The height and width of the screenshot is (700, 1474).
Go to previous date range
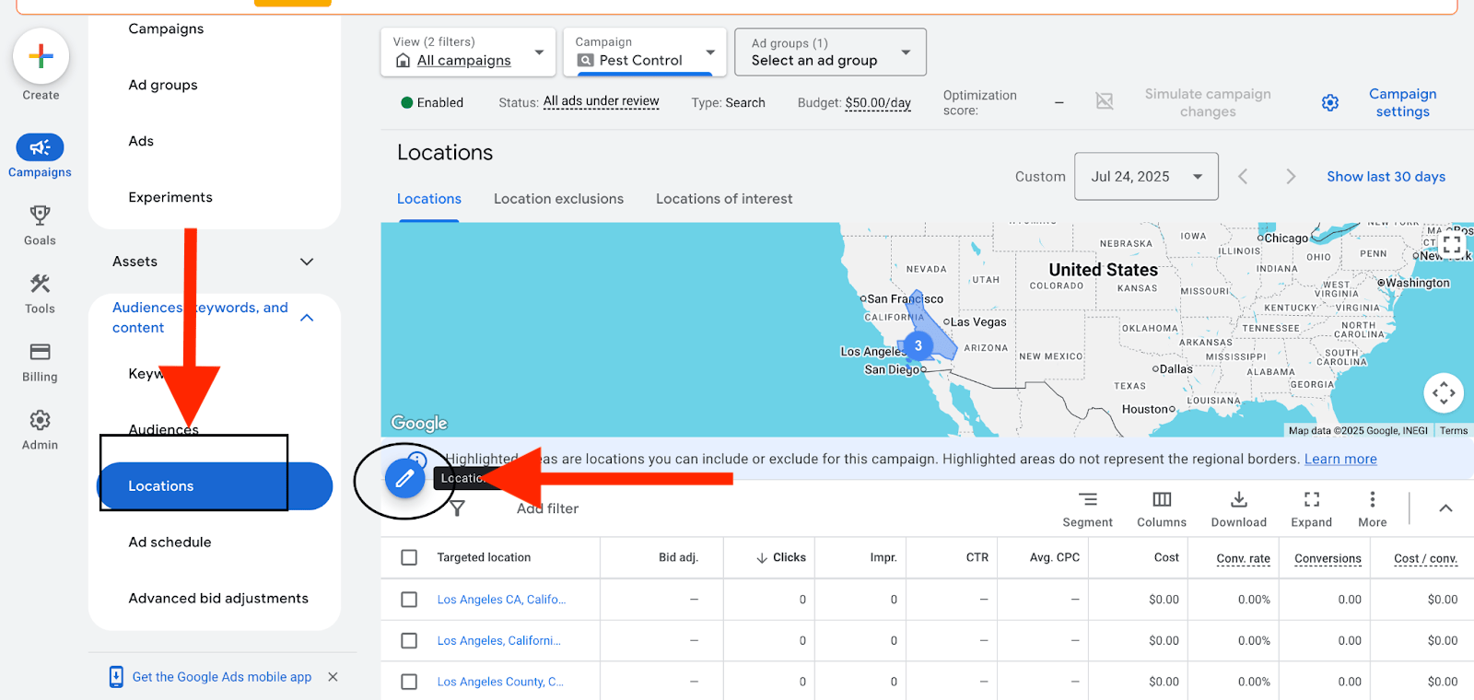click(x=1243, y=176)
